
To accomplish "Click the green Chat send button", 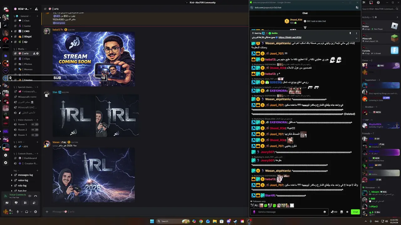I will tap(355, 212).
